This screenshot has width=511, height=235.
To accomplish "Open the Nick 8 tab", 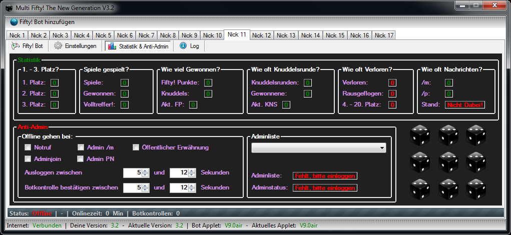I will coord(168,35).
